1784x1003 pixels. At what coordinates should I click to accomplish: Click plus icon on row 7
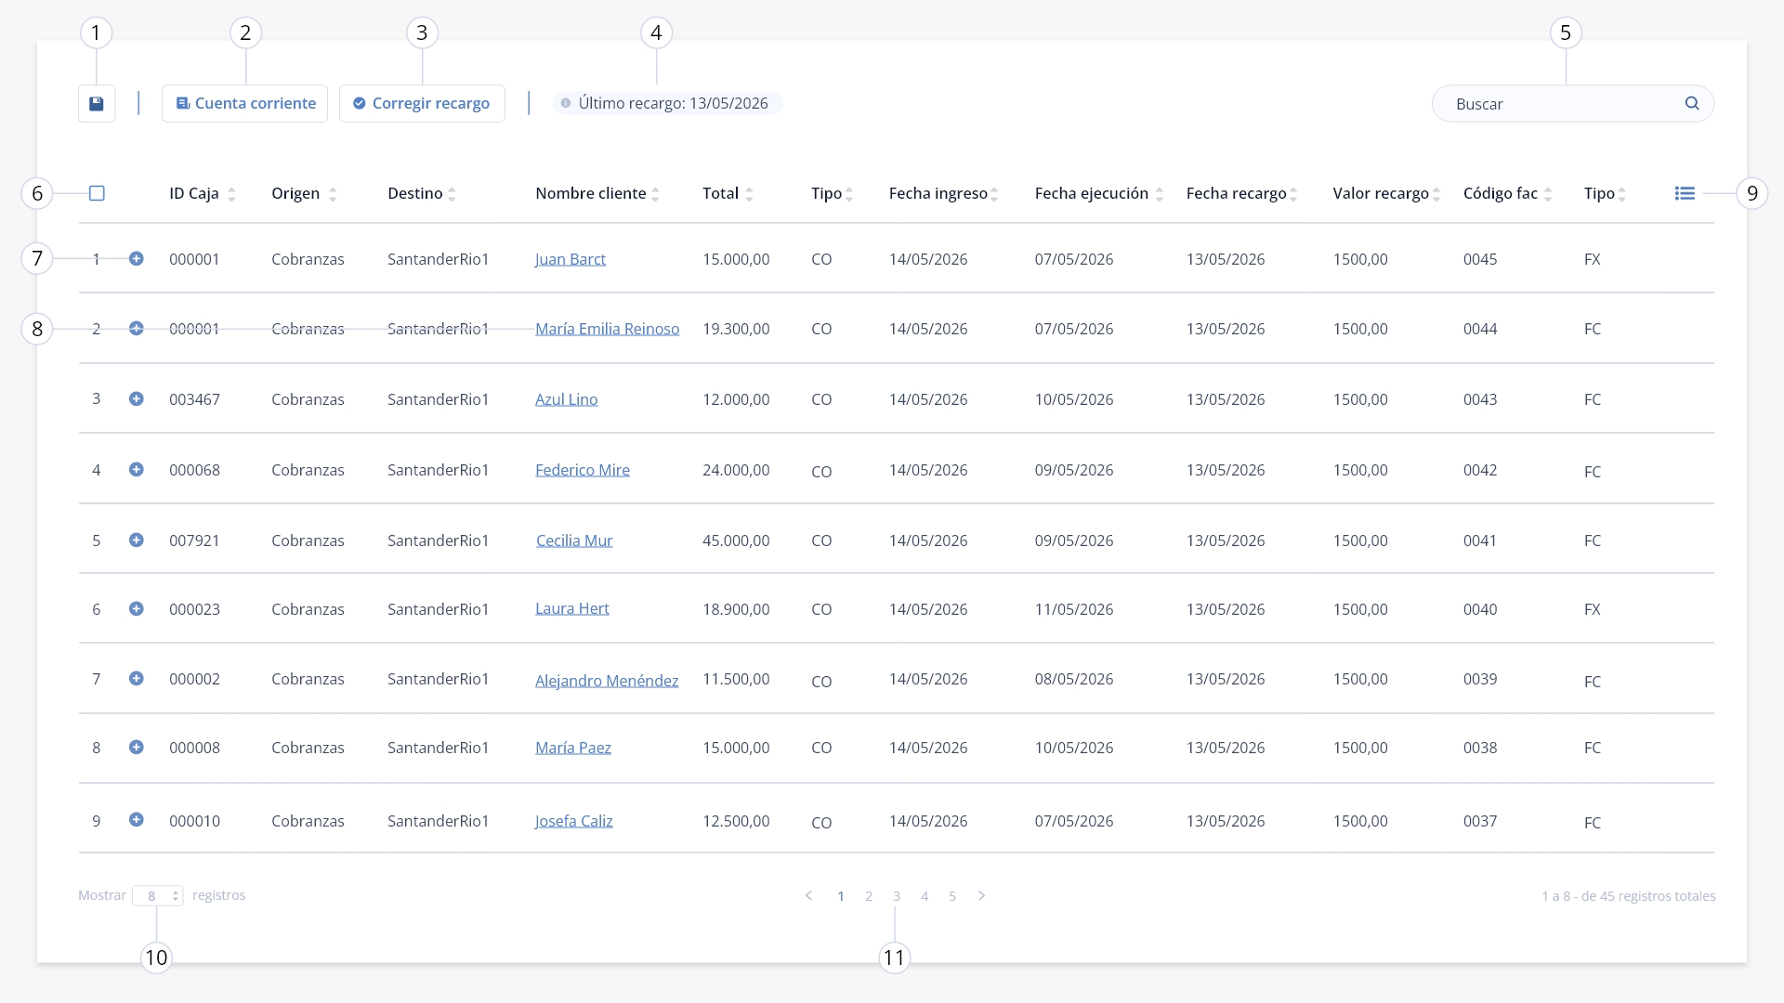tap(137, 679)
